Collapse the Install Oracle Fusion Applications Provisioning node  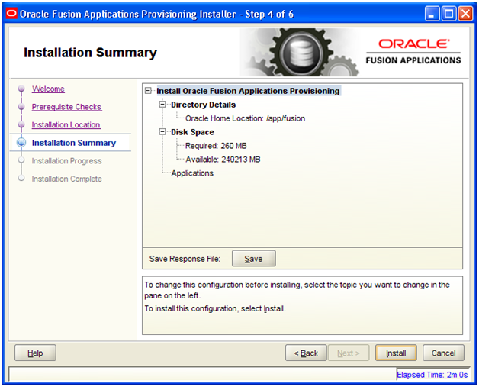click(x=148, y=91)
